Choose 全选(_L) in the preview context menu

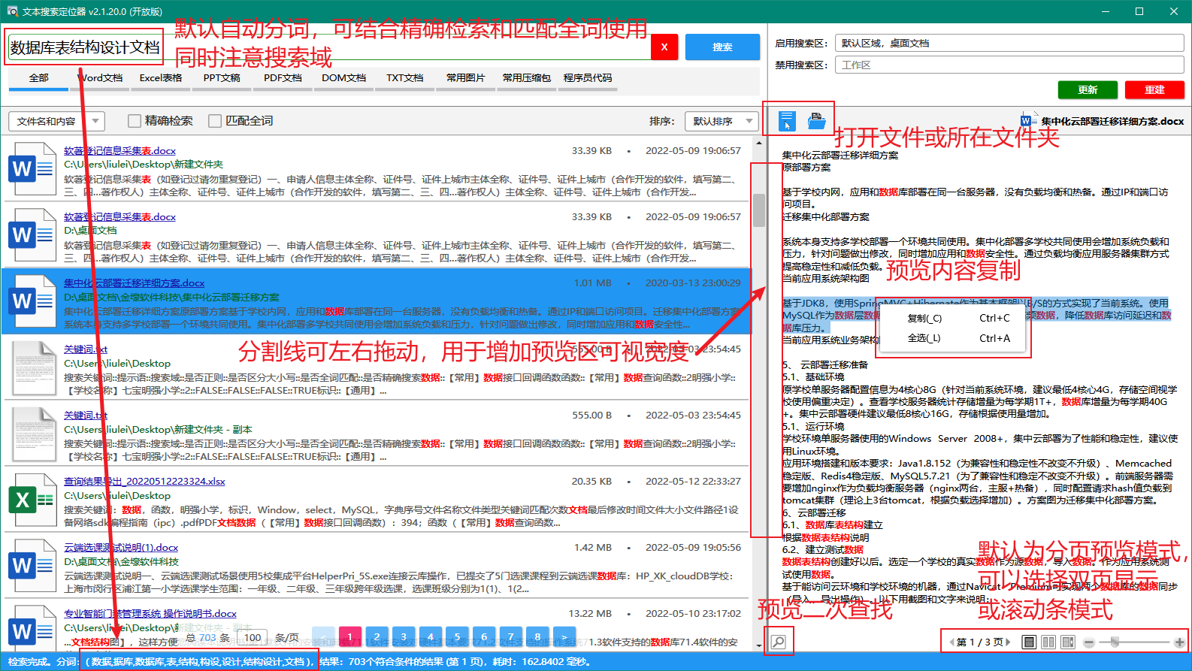click(x=955, y=338)
